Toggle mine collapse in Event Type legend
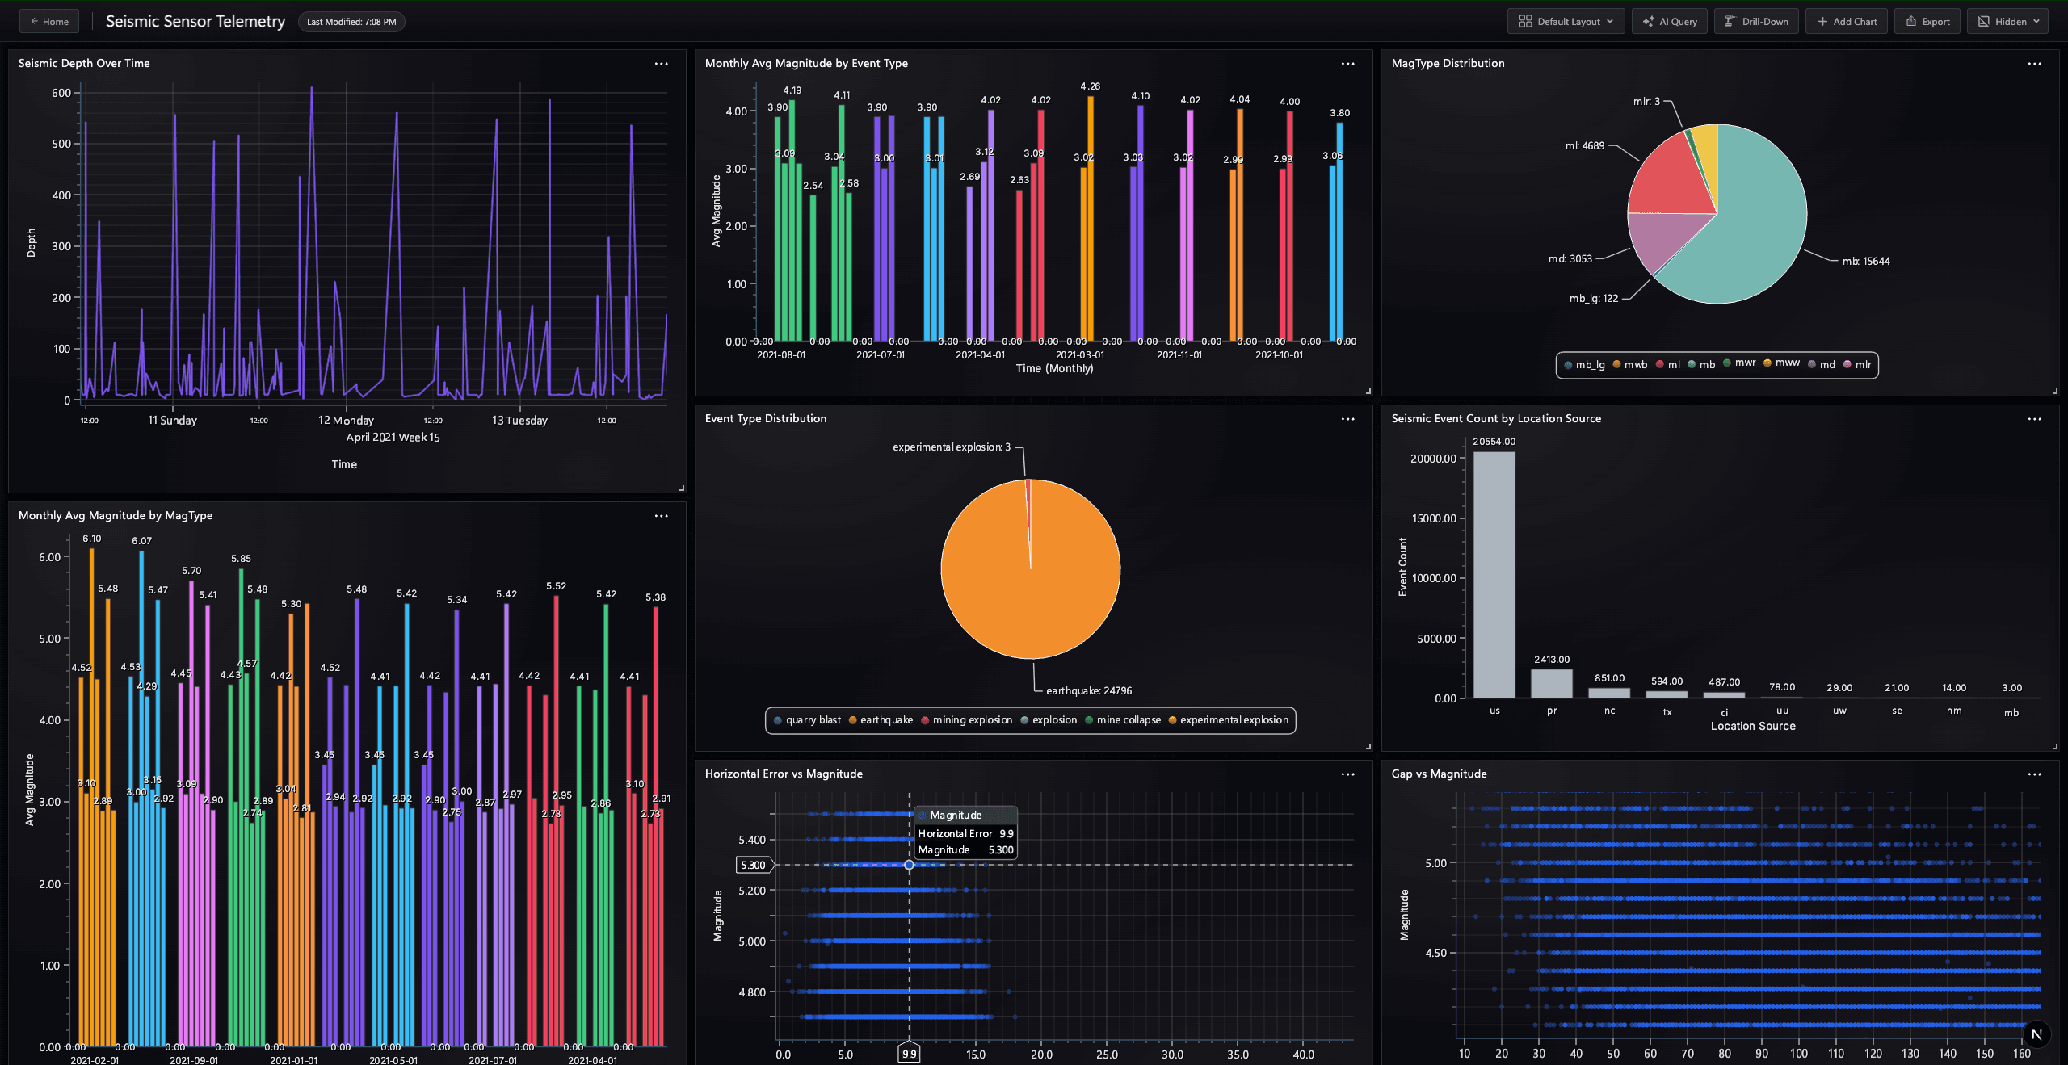The image size is (2068, 1065). (x=1123, y=720)
